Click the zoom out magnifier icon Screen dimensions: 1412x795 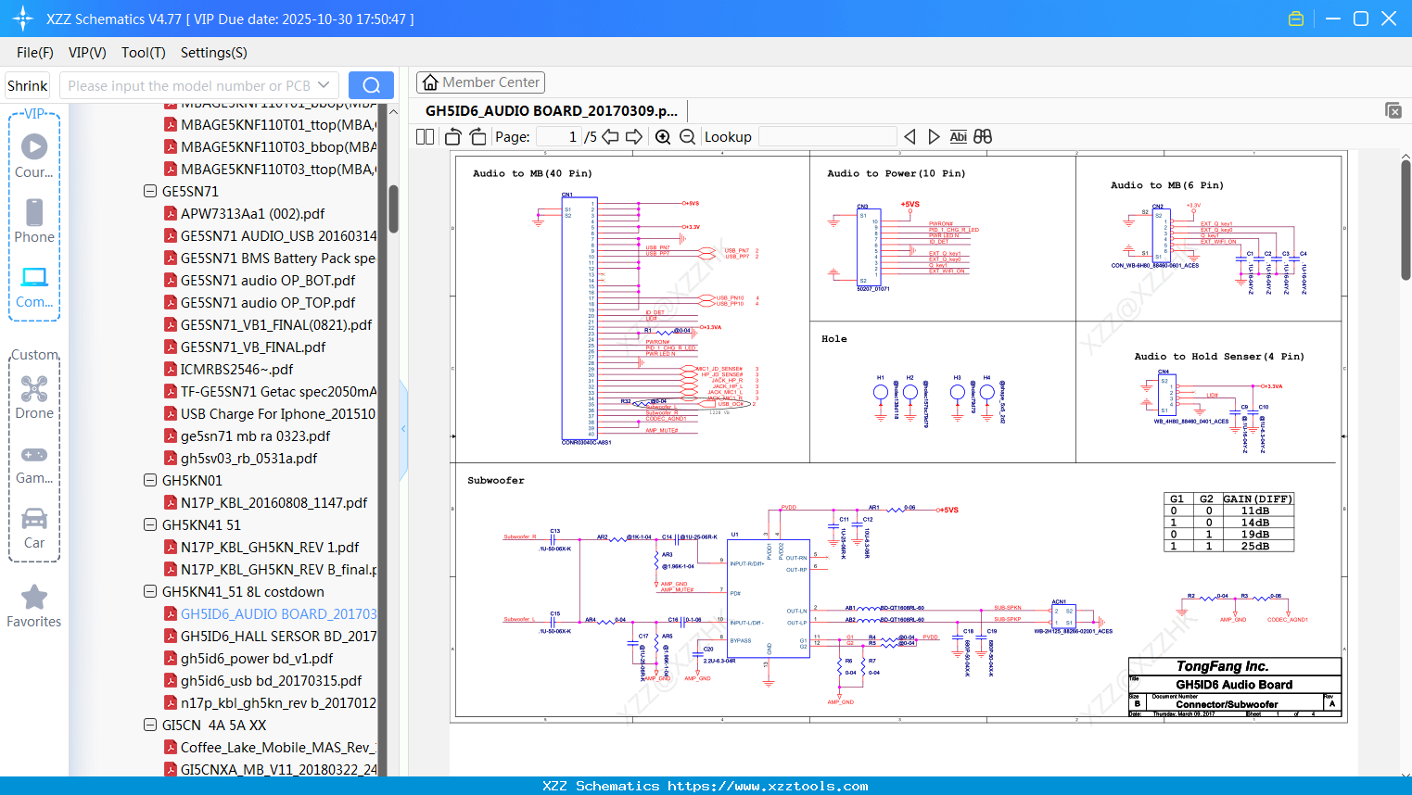(x=687, y=137)
